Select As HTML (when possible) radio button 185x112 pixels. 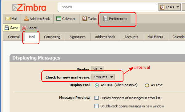coord(97,85)
